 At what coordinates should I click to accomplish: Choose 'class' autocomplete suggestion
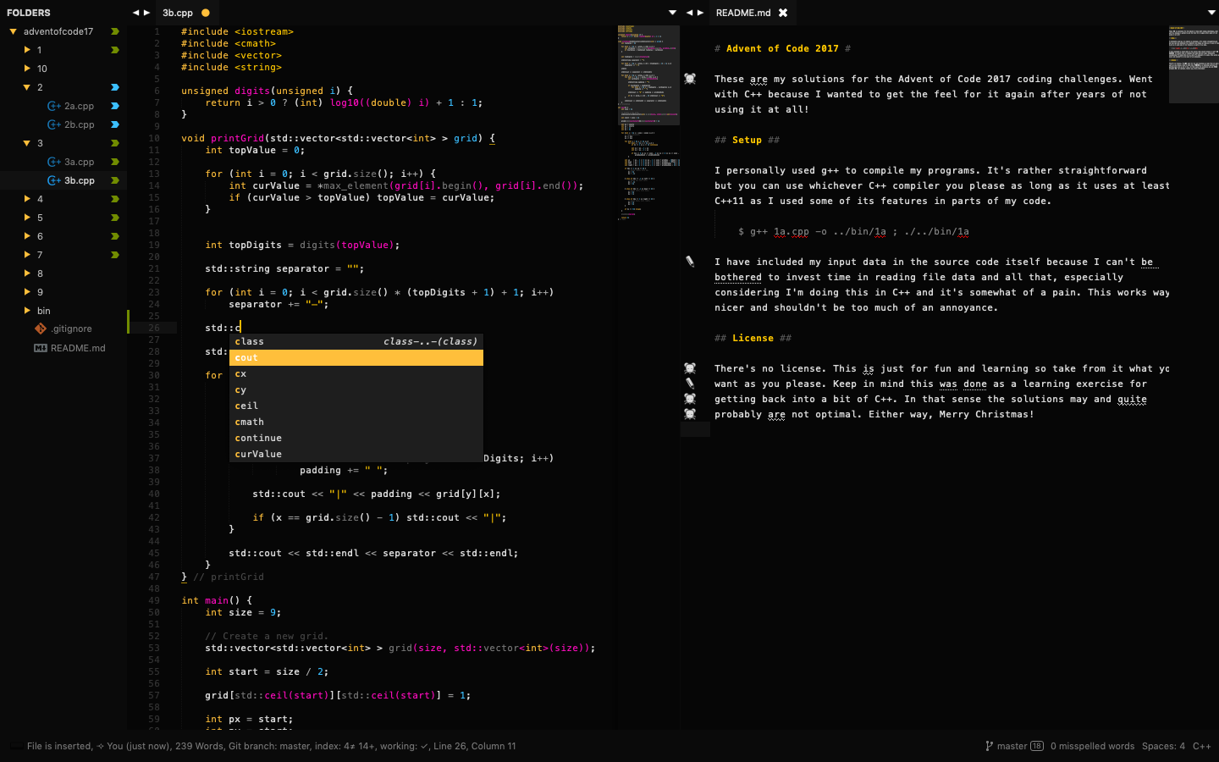coord(356,341)
